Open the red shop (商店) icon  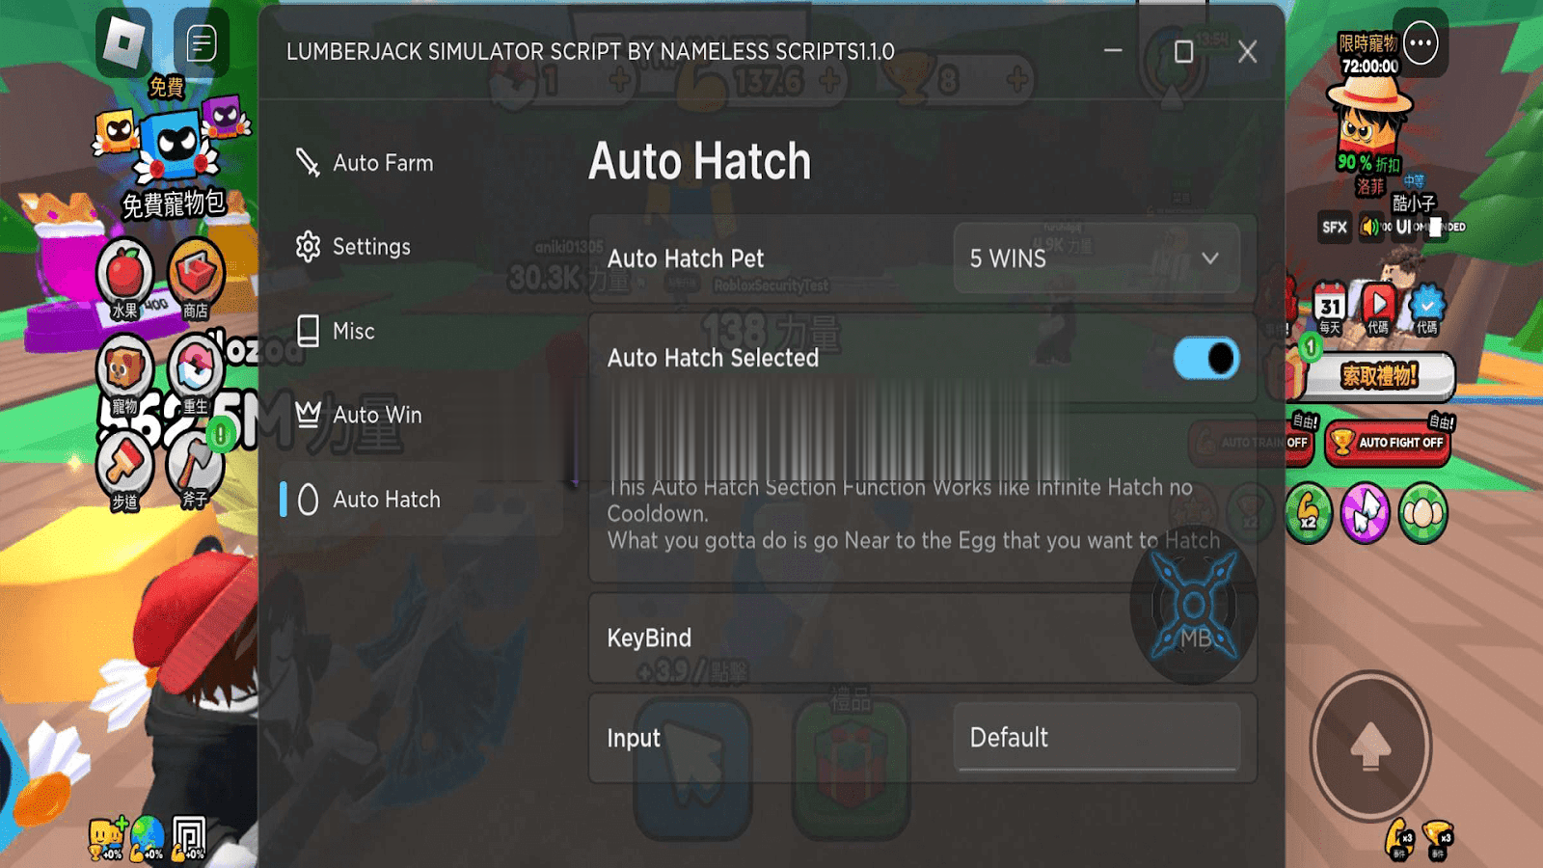click(x=196, y=278)
